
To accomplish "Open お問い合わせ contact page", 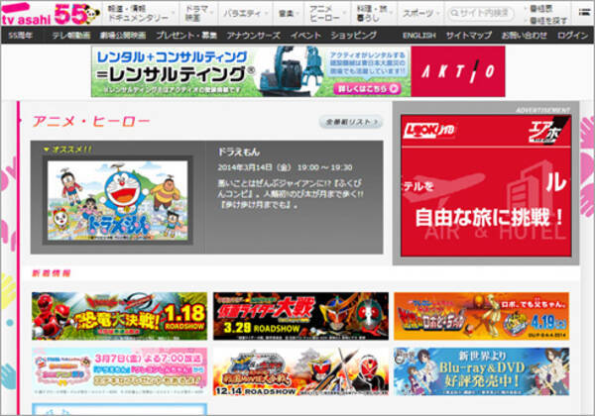I will (524, 36).
